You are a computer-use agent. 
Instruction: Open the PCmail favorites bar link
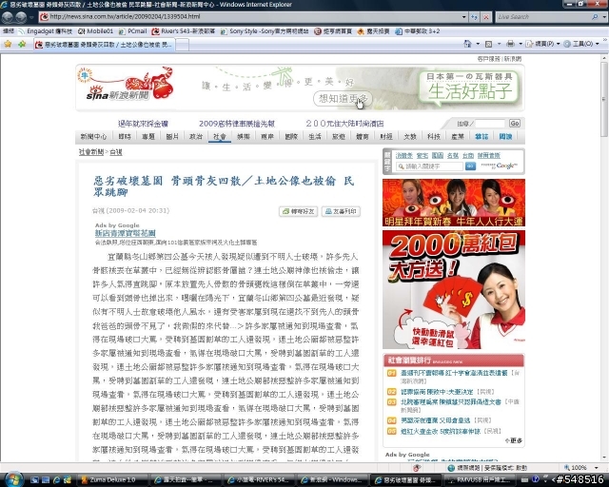(133, 31)
